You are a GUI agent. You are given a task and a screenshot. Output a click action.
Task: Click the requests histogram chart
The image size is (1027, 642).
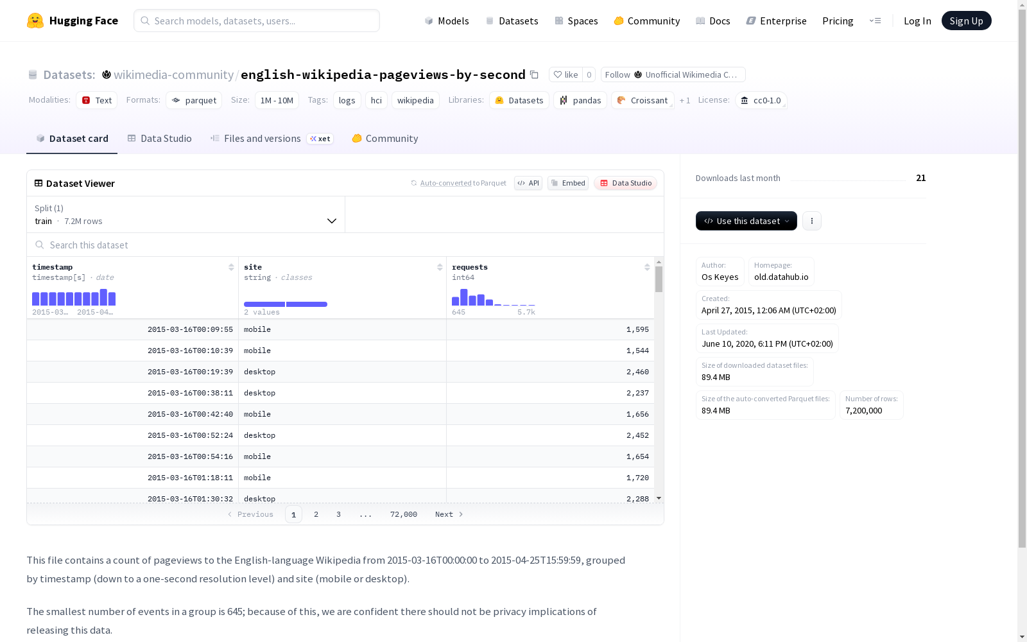[x=493, y=297]
